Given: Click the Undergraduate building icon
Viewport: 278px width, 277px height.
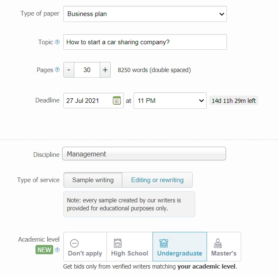Looking at the screenshot, I should [x=164, y=243].
